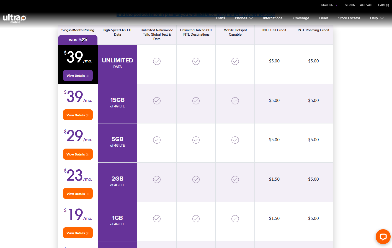Viewport: 392px width, 248px height.
Task: View Details for the $29 5GB plan
Action: click(78, 154)
